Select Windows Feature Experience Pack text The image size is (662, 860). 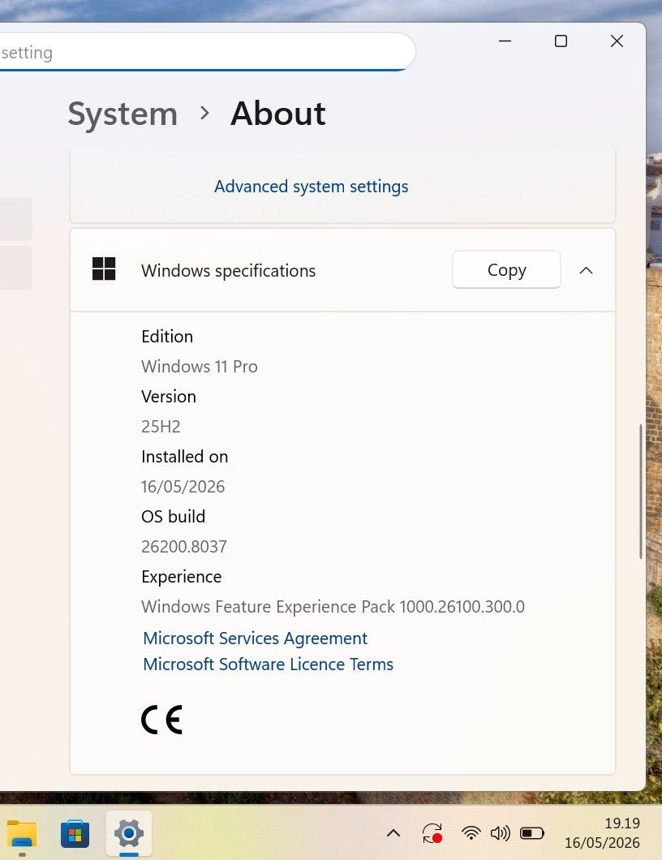tap(333, 607)
